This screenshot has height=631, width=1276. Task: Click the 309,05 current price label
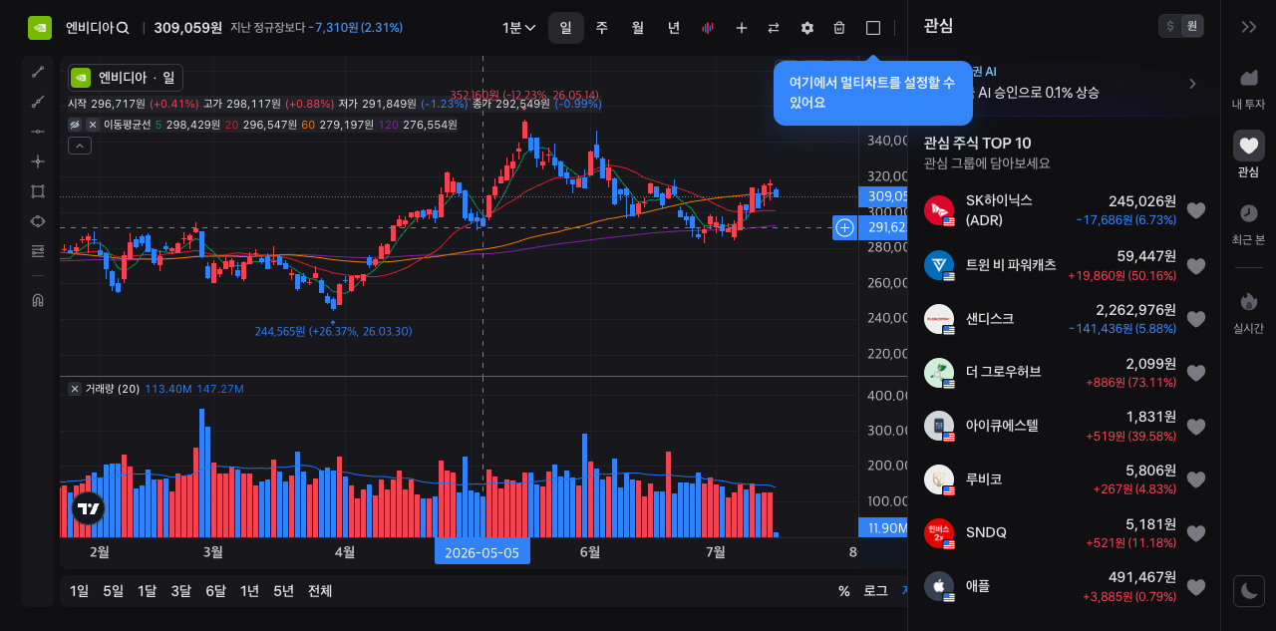pyautogui.click(x=883, y=196)
